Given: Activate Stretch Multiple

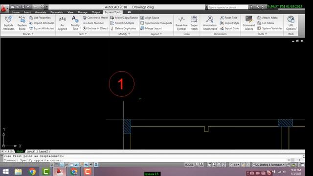Looking at the screenshot, I should 122,23.
